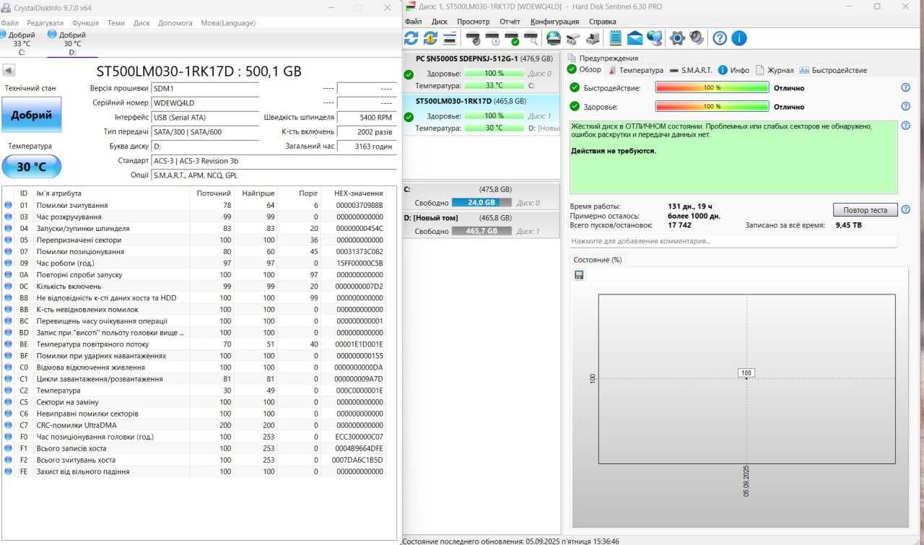This screenshot has width=924, height=545.
Task: Select drive C: Добрий 33 °C in CrystalDiskInfo
Action: 21,43
